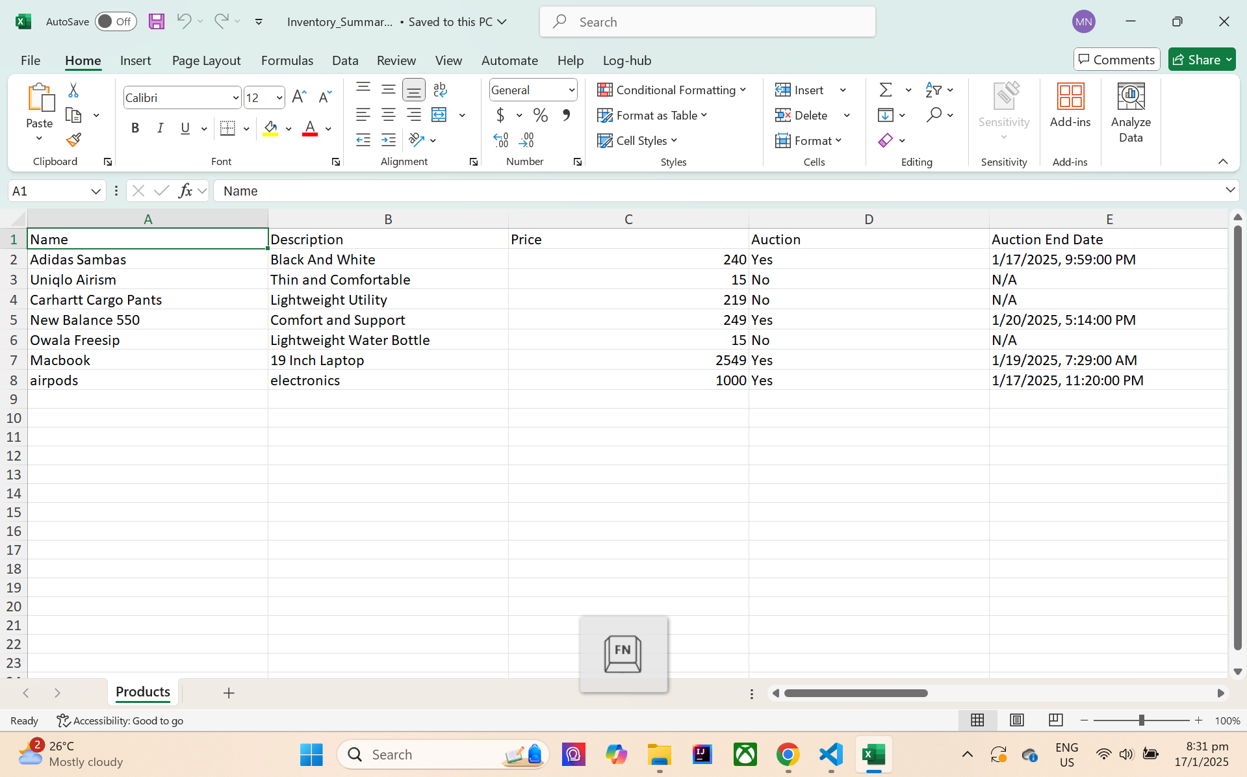Launch Analyze Data tool
The width and height of the screenshot is (1247, 777).
pos(1131,113)
